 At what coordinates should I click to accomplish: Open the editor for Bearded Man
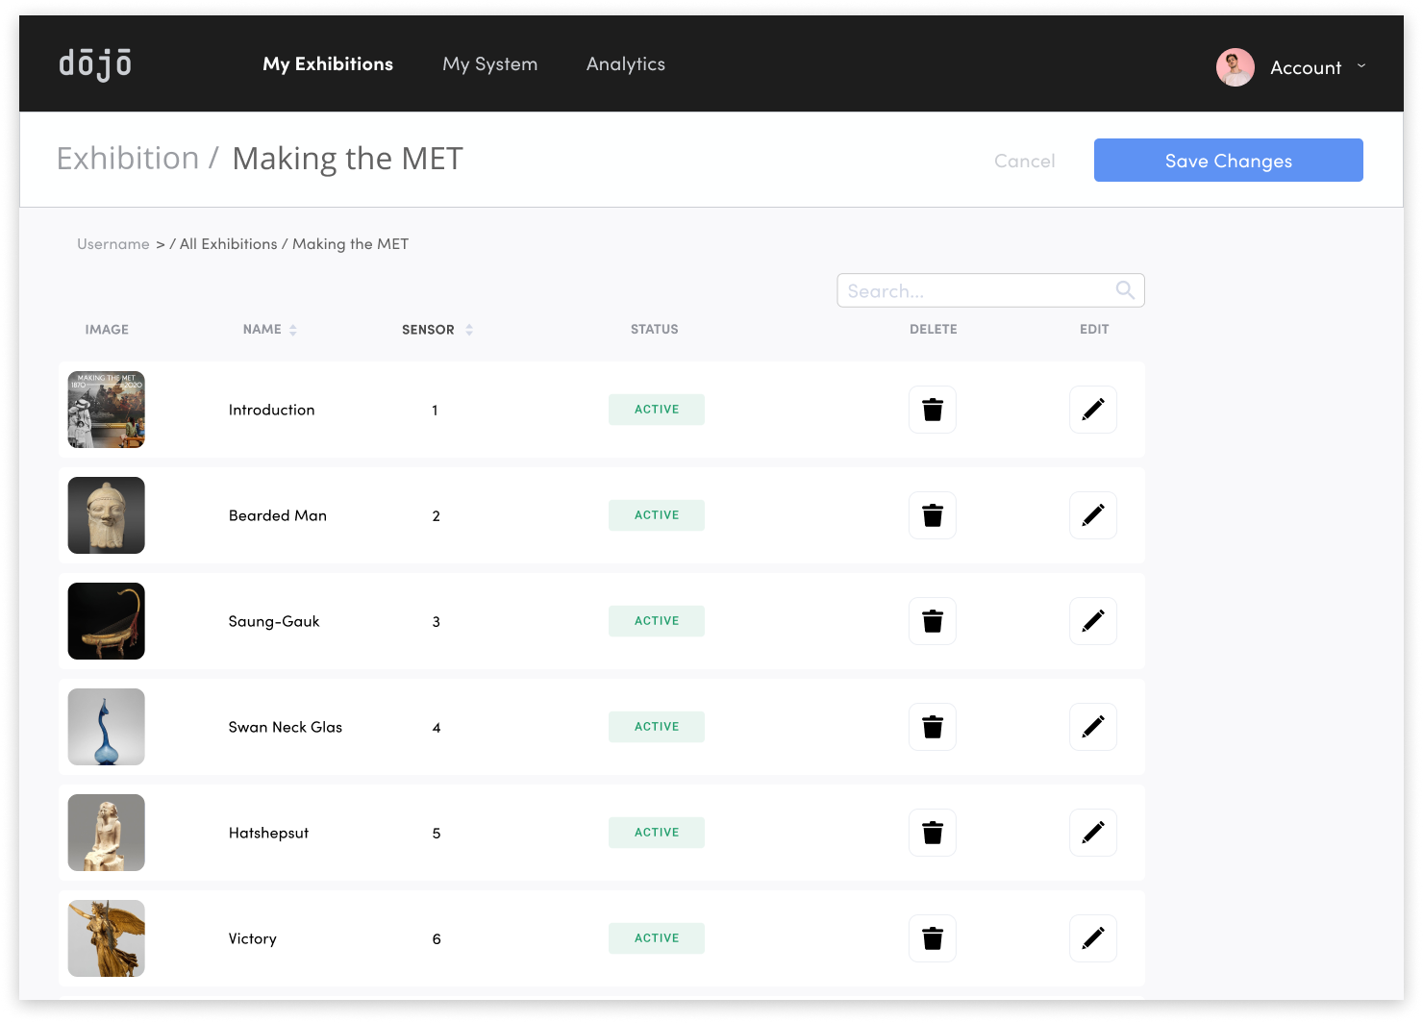coord(1093,515)
